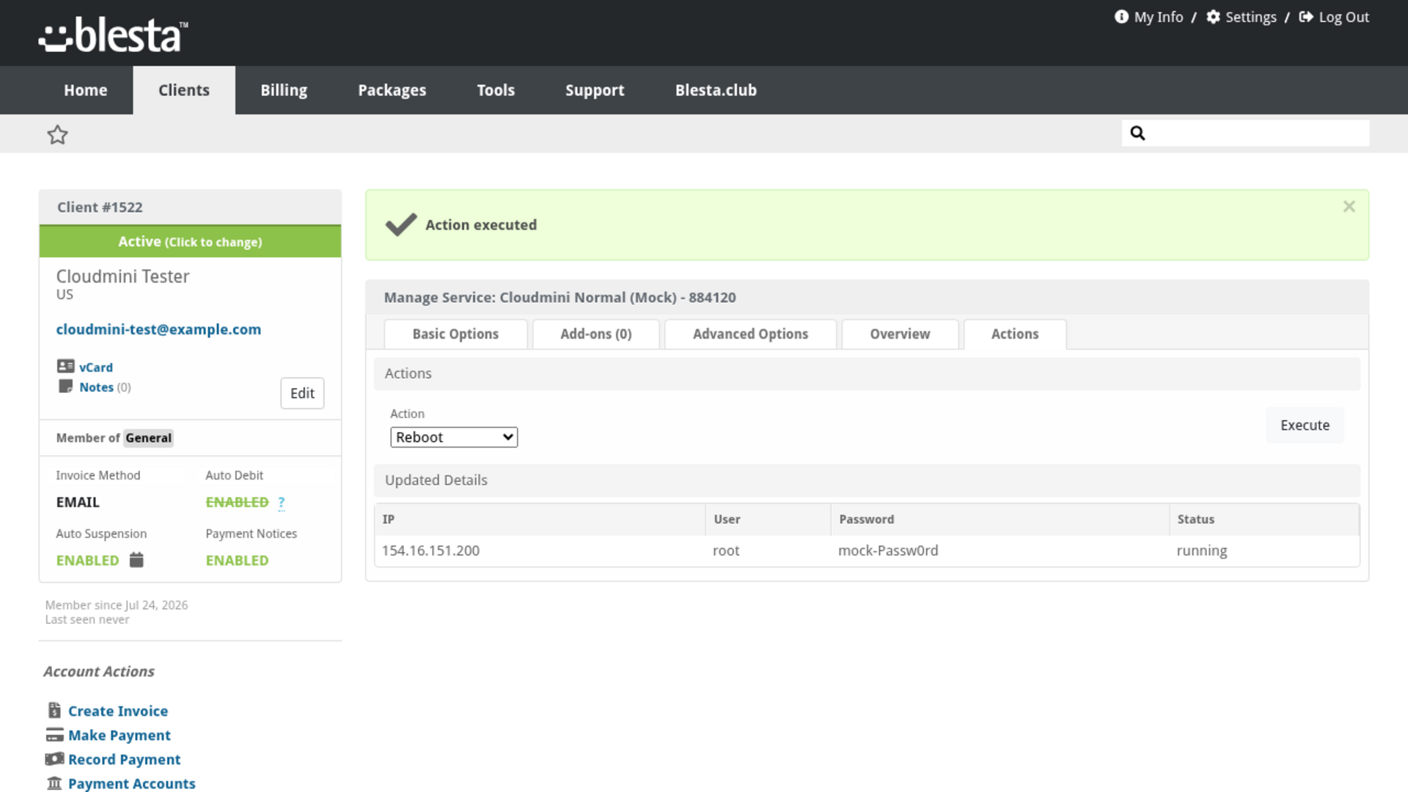The width and height of the screenshot is (1408, 792).
Task: Click the Make Payment card icon
Action: 54,735
